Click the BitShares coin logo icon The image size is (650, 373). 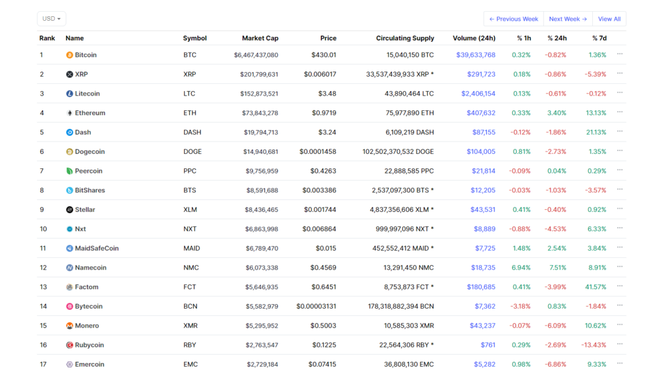[x=70, y=190]
